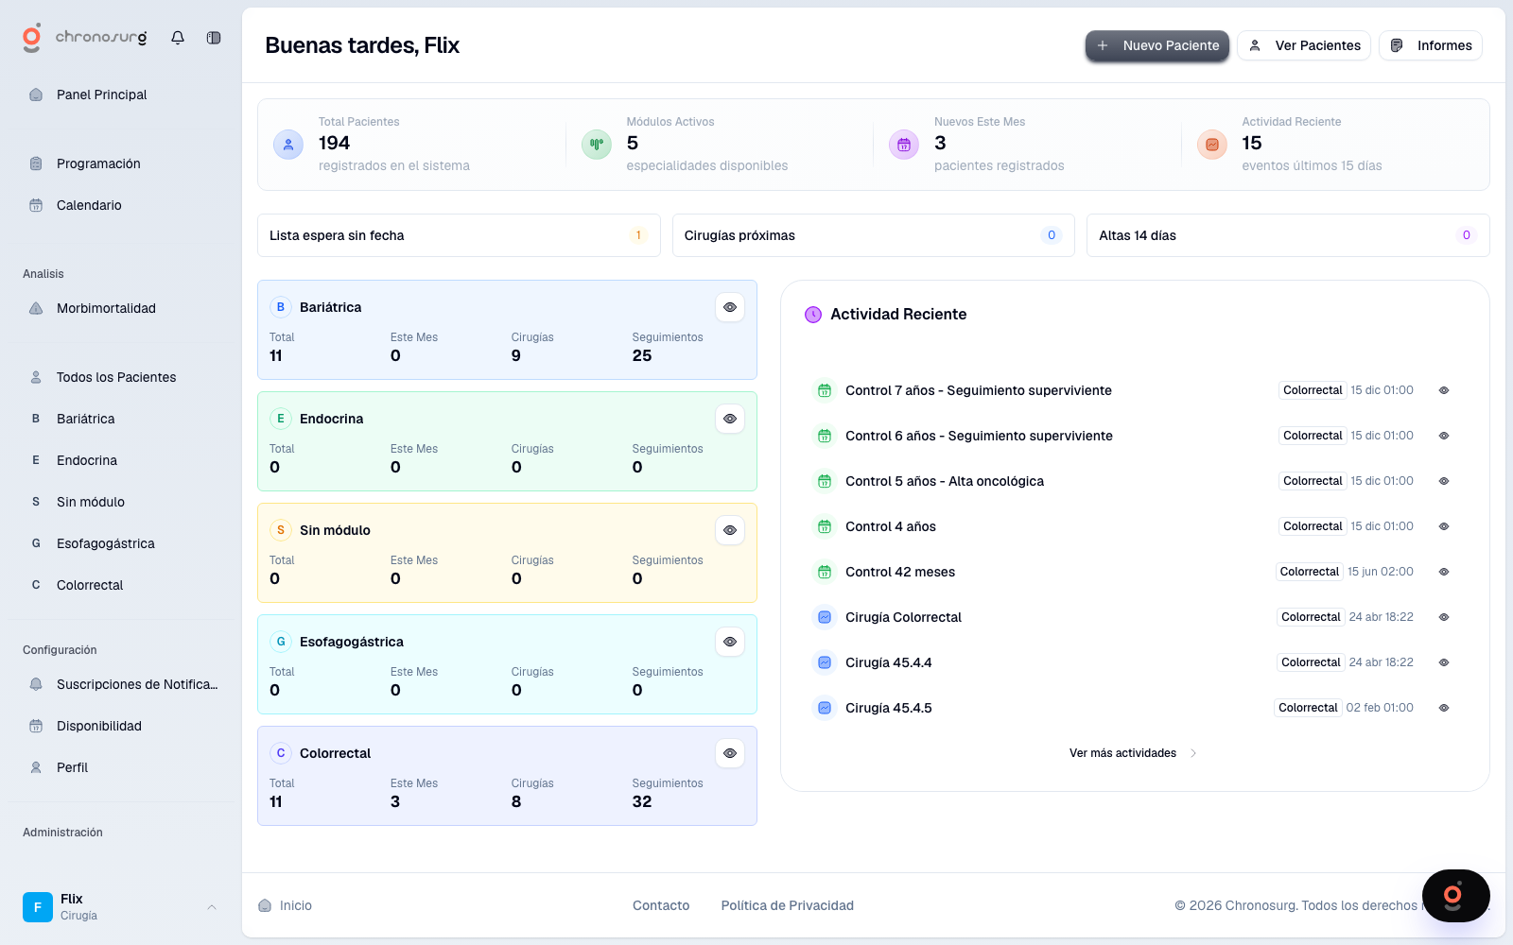Toggle the sidebar collapse icon
This screenshot has width=1513, height=945.
(214, 38)
